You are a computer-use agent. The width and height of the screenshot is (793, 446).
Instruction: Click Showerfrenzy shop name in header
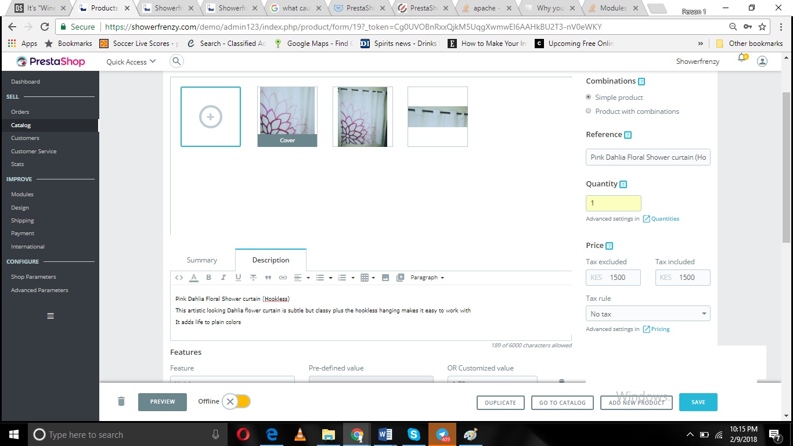coord(698,62)
